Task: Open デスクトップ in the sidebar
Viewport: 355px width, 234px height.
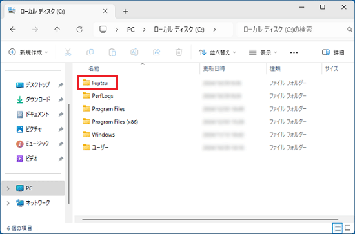Action: [x=34, y=85]
